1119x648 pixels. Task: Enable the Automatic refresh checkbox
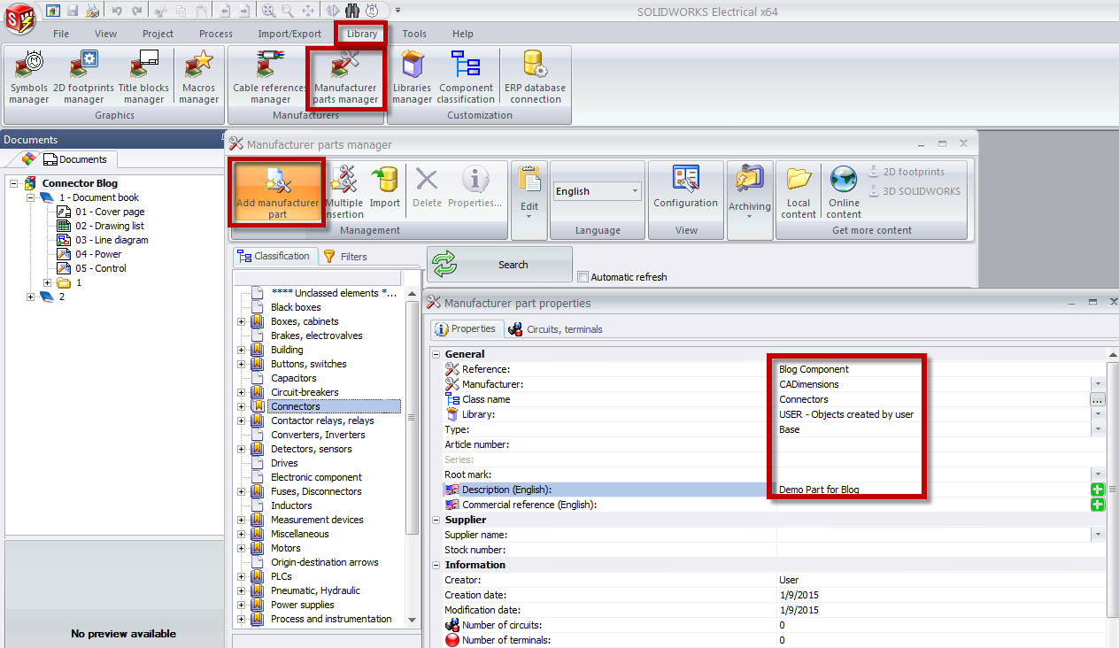(x=583, y=277)
